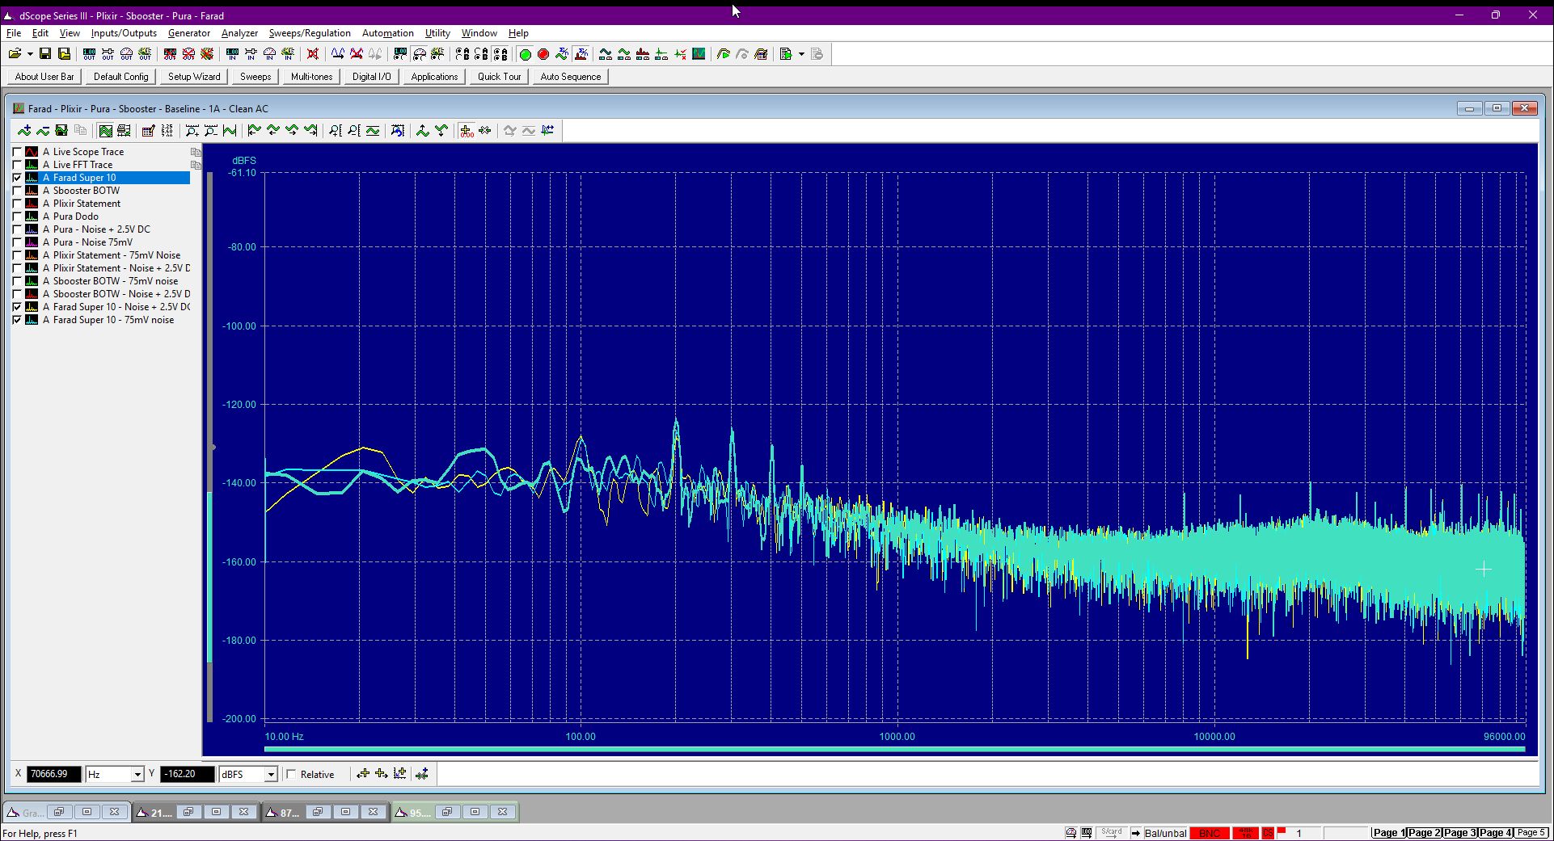Check the Pura Dodo trace checkbox
The width and height of the screenshot is (1554, 841).
click(17, 217)
